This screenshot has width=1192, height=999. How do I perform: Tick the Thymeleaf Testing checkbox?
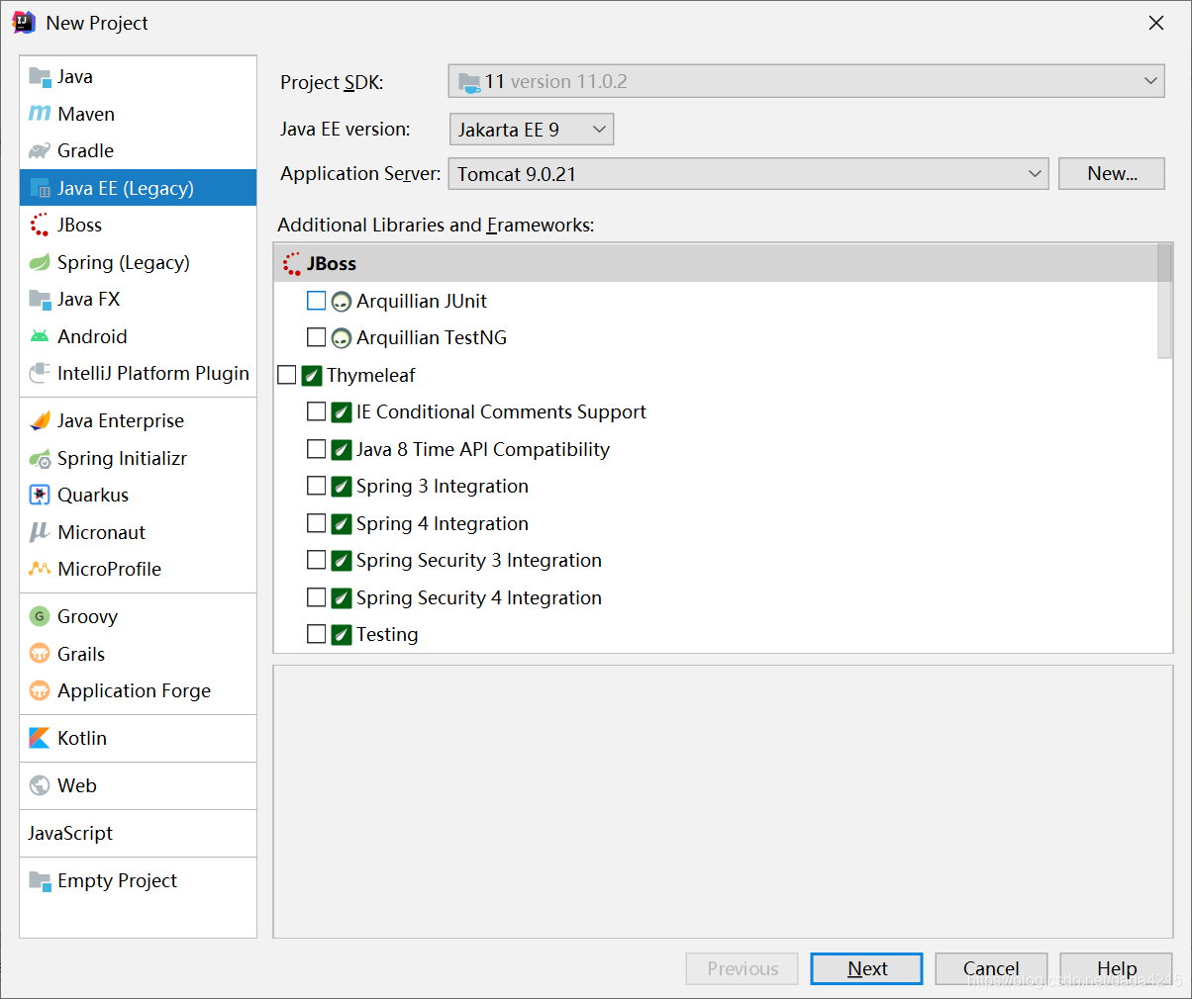pyautogui.click(x=316, y=634)
